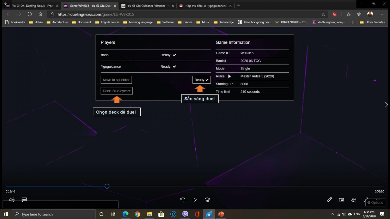Screen dimensions: 390x219
Task: Toggle the Ready status checkmark
Action: pyautogui.click(x=201, y=80)
